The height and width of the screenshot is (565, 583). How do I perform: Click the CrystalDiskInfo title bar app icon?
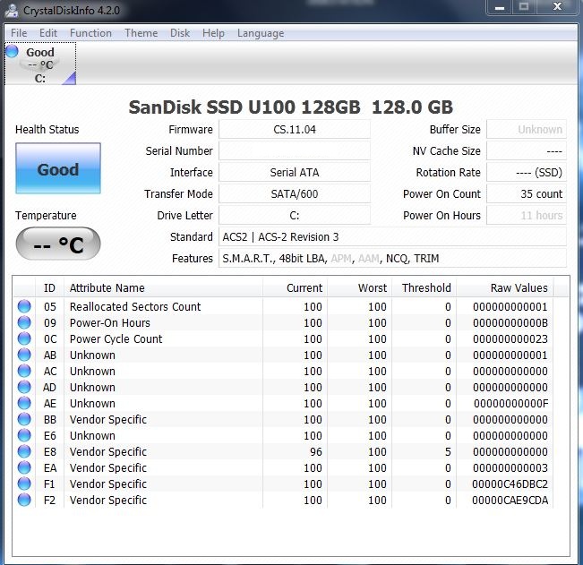[12, 10]
